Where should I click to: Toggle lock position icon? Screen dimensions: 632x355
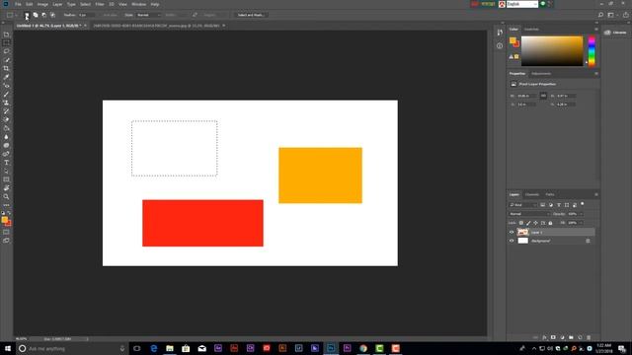point(535,223)
